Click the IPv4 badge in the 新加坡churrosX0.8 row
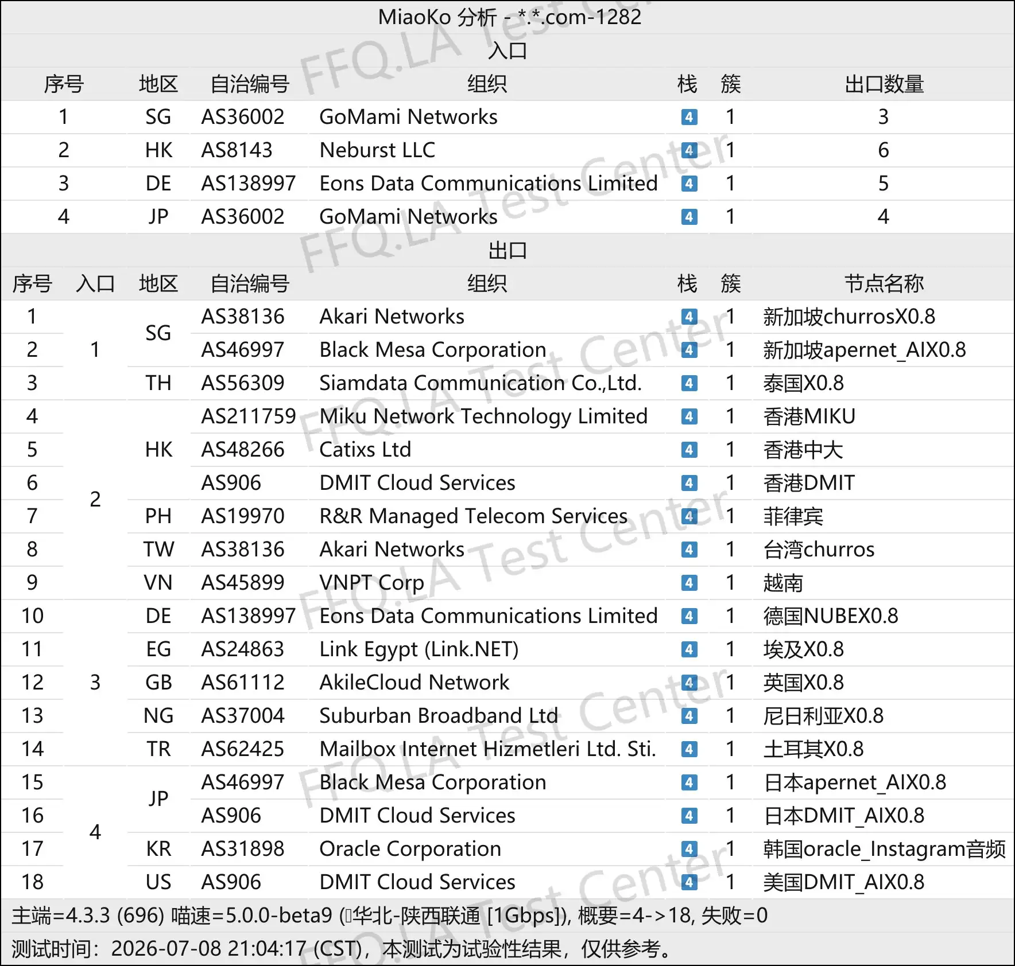This screenshot has width=1015, height=966. [x=689, y=317]
